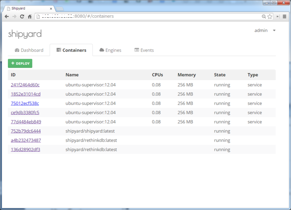Viewport: 291px width, 210px height.
Task: Go to the browser home icon
Action: tap(30, 16)
